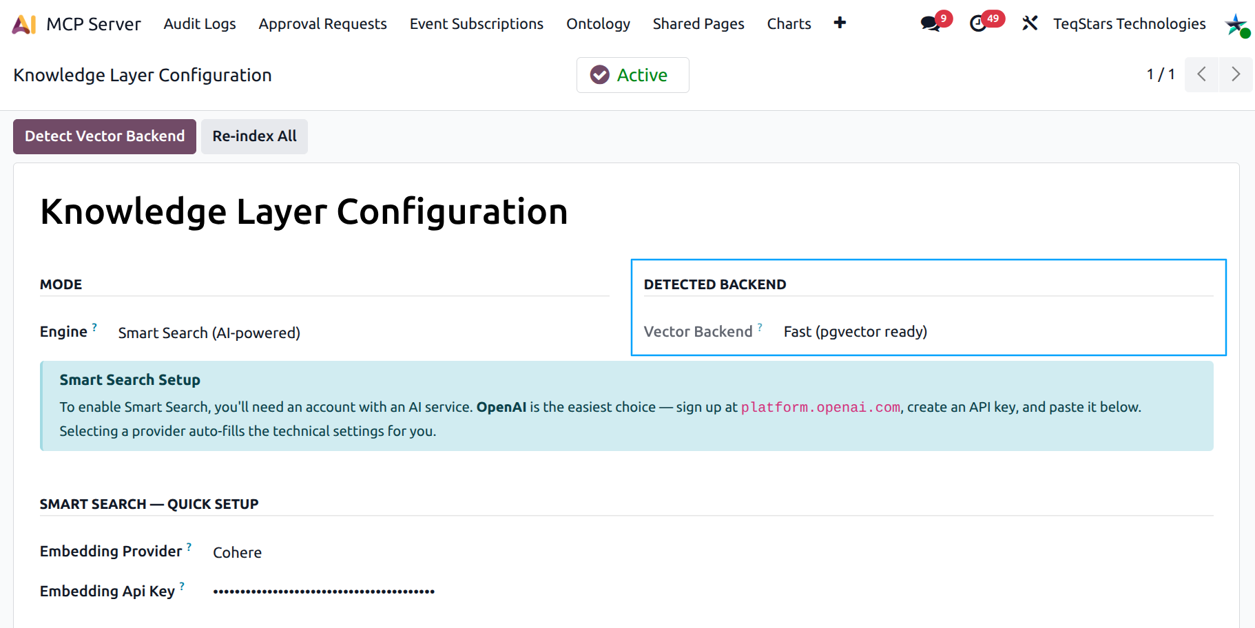This screenshot has width=1255, height=628.
Task: Click the large Knowledge Layer Configuration form title
Action: pyautogui.click(x=304, y=212)
